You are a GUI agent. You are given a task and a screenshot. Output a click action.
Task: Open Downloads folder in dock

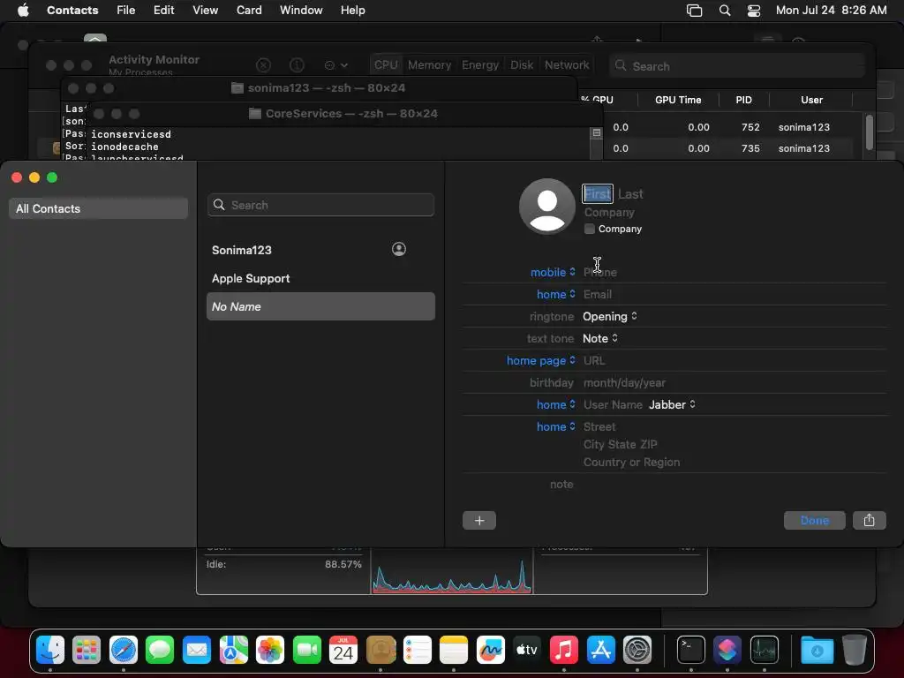(x=817, y=650)
